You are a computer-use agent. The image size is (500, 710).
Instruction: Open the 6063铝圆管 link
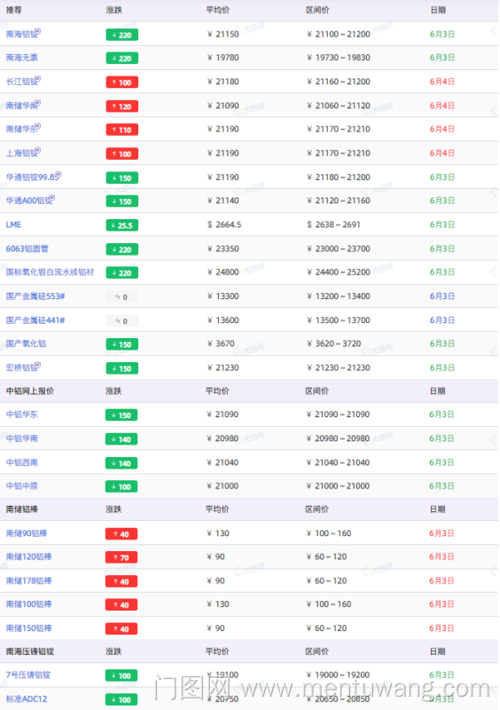point(27,248)
